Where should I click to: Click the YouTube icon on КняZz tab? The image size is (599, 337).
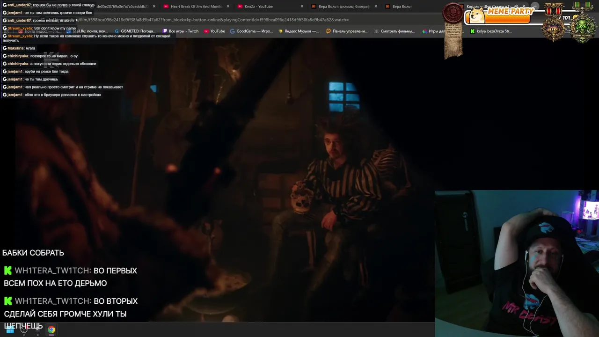240,7
